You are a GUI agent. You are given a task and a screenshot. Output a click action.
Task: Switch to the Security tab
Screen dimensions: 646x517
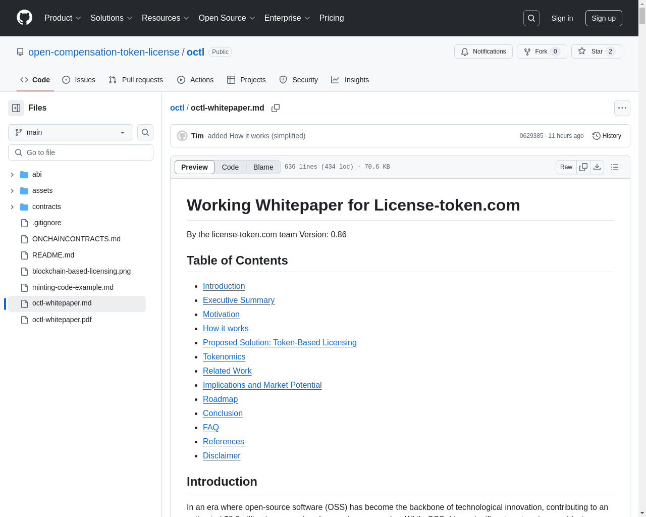click(x=299, y=80)
